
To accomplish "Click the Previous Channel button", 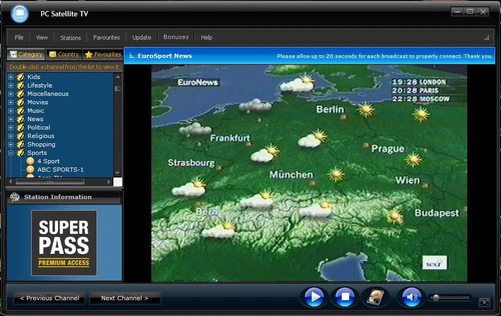I will (50, 298).
